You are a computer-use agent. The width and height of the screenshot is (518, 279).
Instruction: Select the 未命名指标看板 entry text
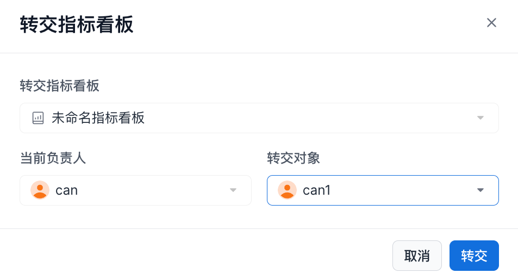pyautogui.click(x=98, y=118)
